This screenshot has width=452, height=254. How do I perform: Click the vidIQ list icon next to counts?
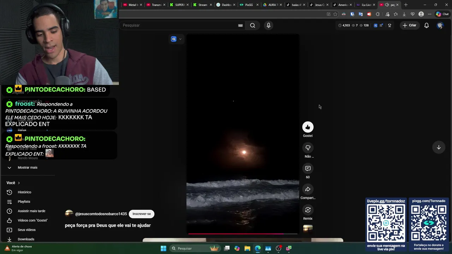tap(381, 25)
